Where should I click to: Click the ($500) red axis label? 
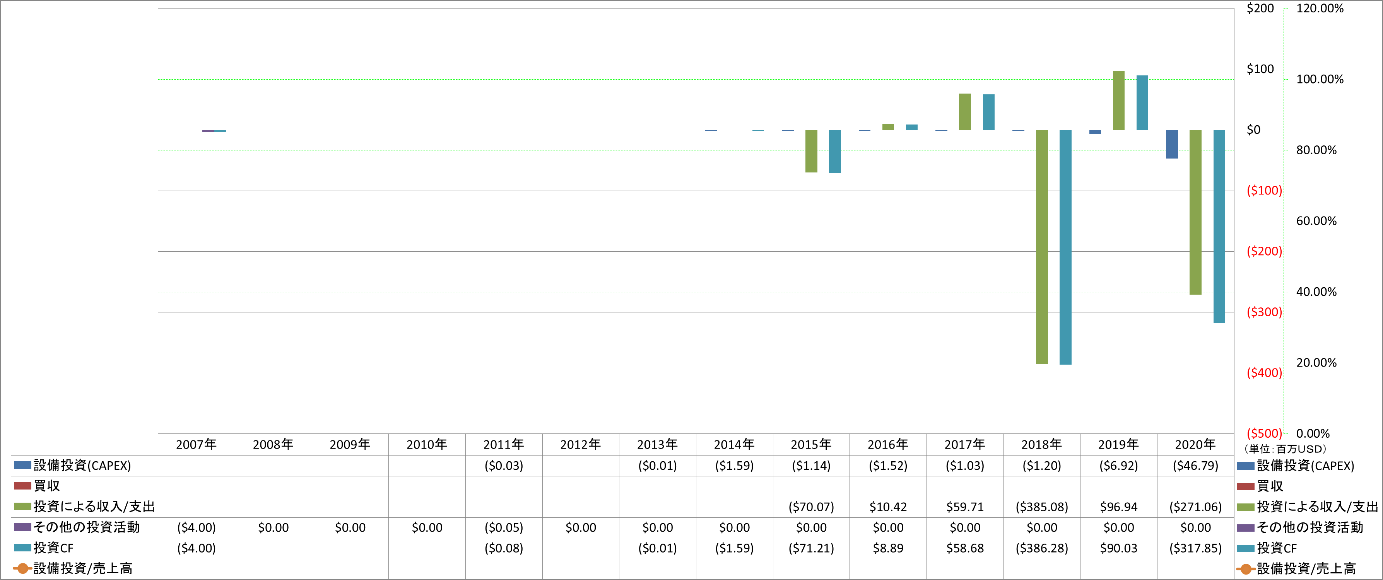(1264, 433)
